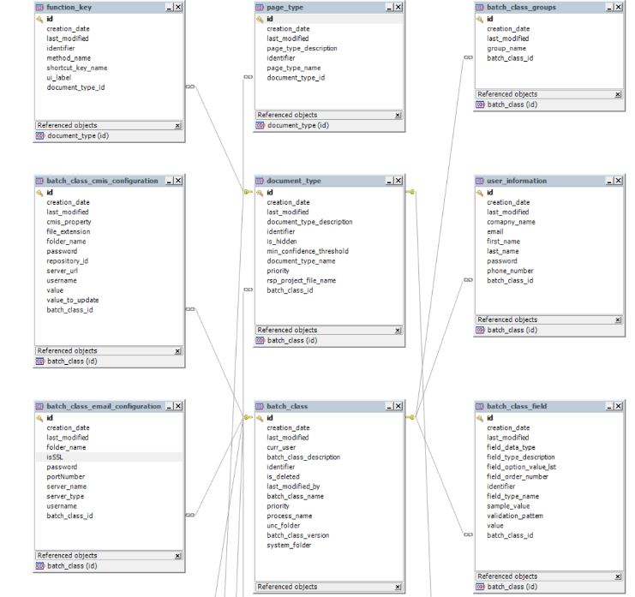This screenshot has width=635, height=597.
Task: Select page_type_description column in page_type
Action: tap(302, 49)
